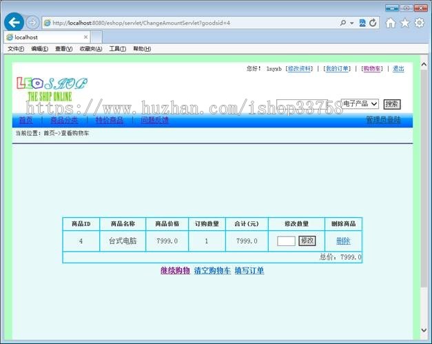Click 删除 link for 台式电脑

tap(343, 241)
